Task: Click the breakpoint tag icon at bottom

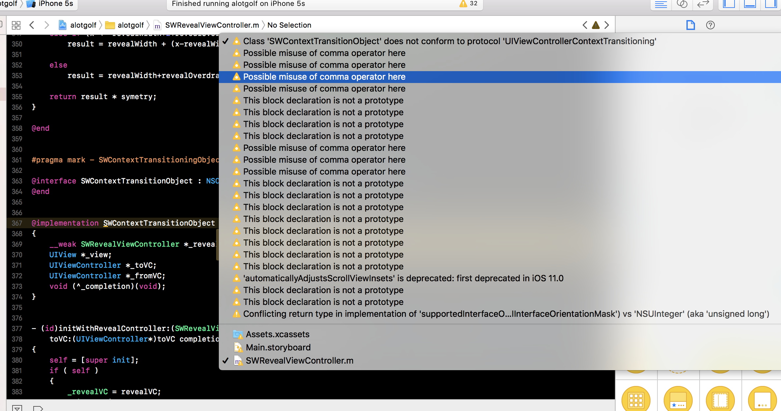Action: click(x=38, y=408)
